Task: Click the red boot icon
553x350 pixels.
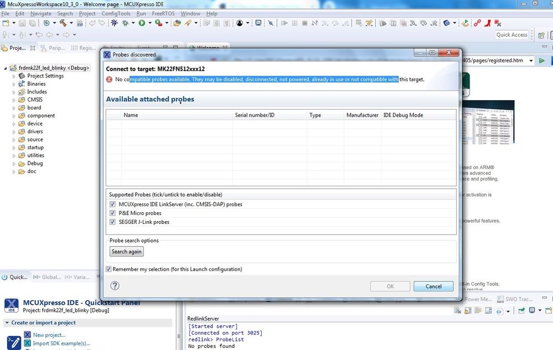Action: (x=488, y=23)
